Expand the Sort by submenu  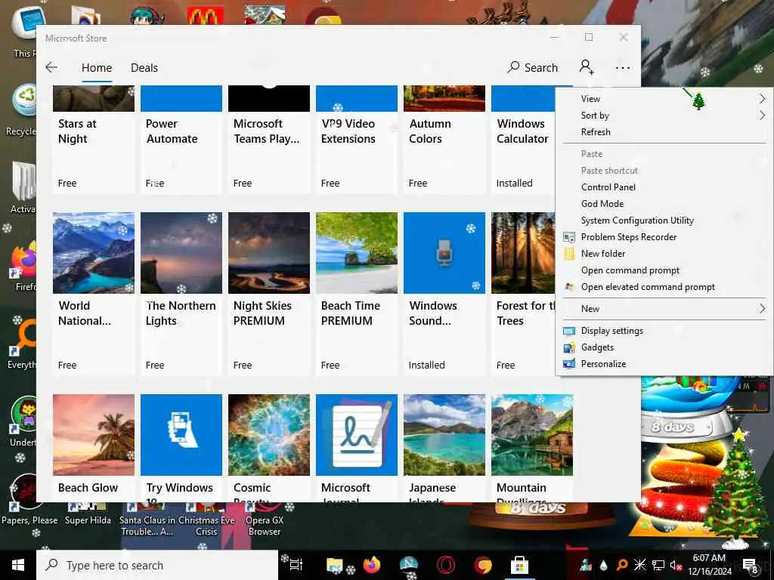click(664, 116)
